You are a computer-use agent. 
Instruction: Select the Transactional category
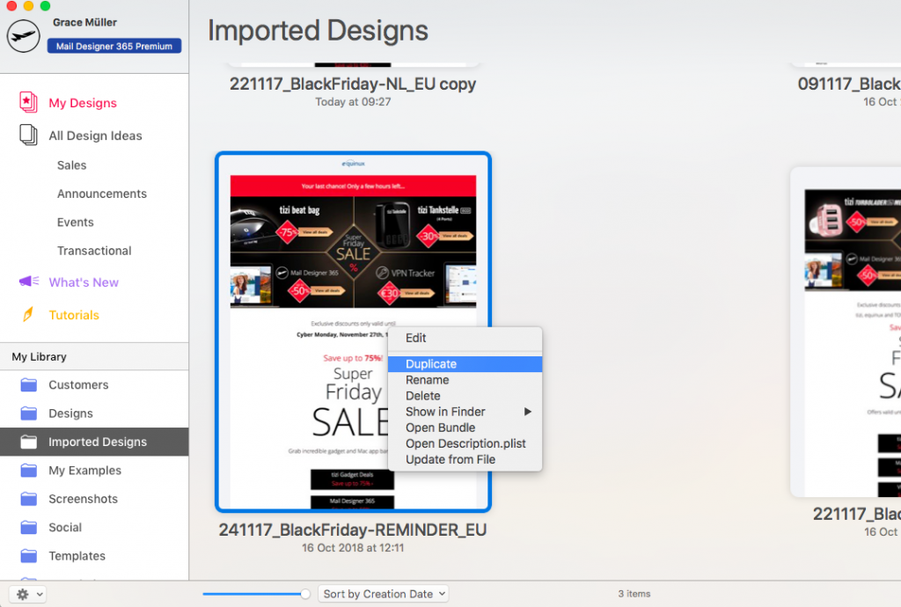click(94, 251)
